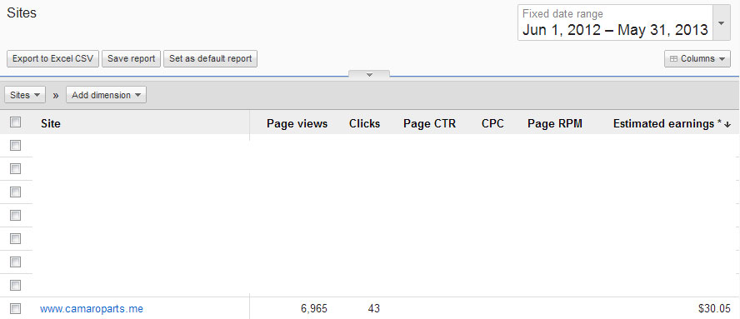Open the www.camaroparts.me site link

coord(92,309)
